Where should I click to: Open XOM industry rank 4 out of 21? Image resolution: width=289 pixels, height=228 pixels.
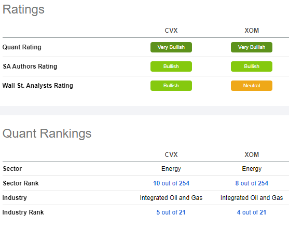(252, 212)
